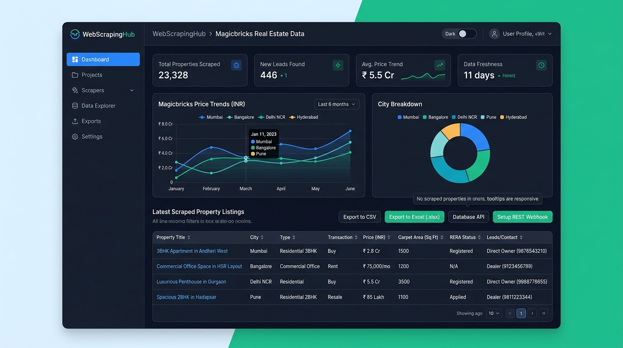Screen dimensions: 623x348
Task: Toggle Hyderabad in City Breakdown legend
Action: [x=513, y=117]
